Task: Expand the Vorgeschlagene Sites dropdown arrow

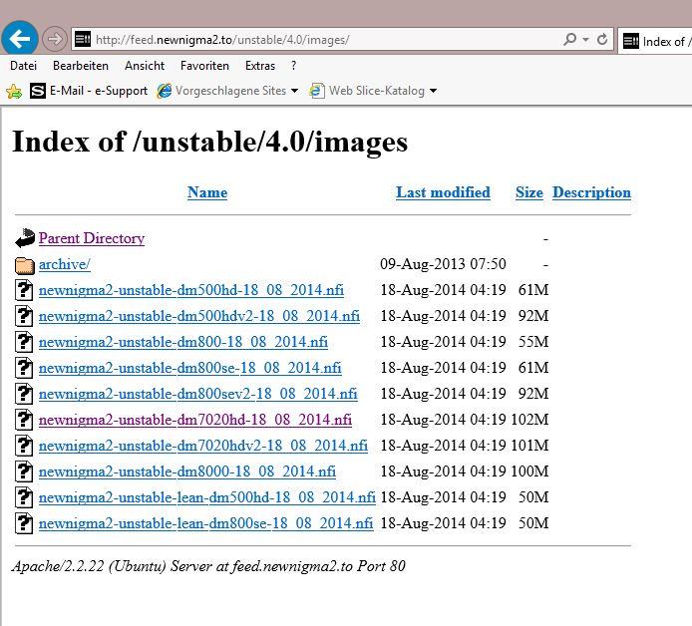Action: [294, 91]
